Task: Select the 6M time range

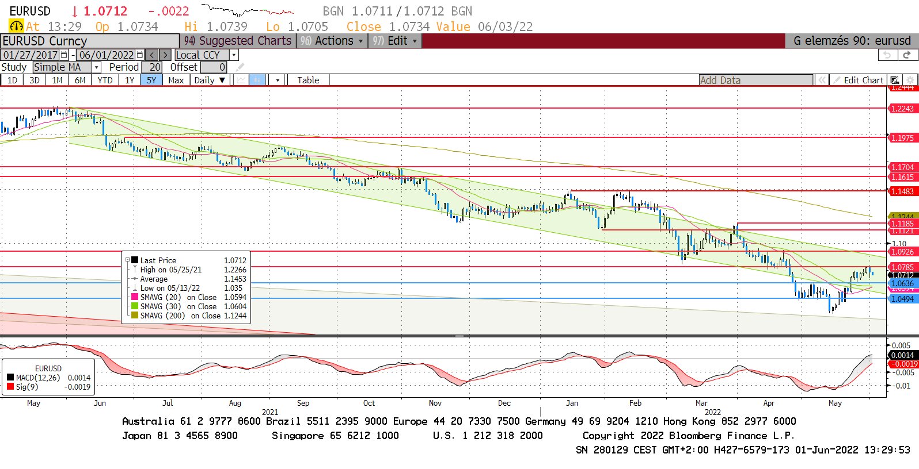Action: [80, 80]
